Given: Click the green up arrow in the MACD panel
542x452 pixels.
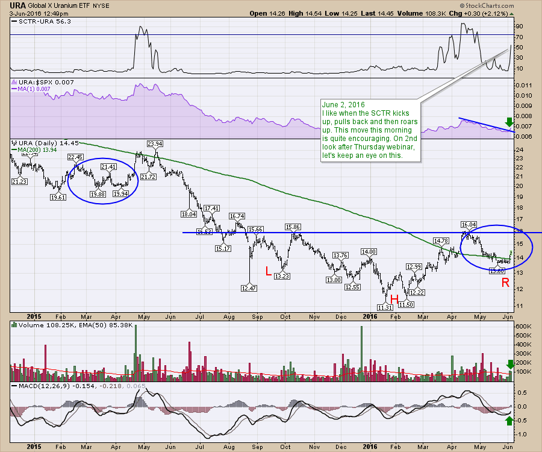Looking at the screenshot, I should point(509,421).
